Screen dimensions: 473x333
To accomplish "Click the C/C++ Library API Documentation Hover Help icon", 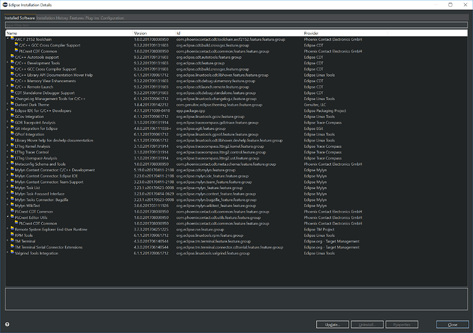I will 12,75.
